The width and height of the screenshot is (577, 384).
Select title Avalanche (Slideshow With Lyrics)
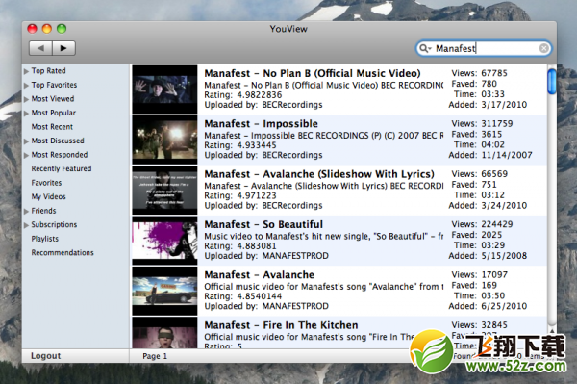(x=319, y=174)
